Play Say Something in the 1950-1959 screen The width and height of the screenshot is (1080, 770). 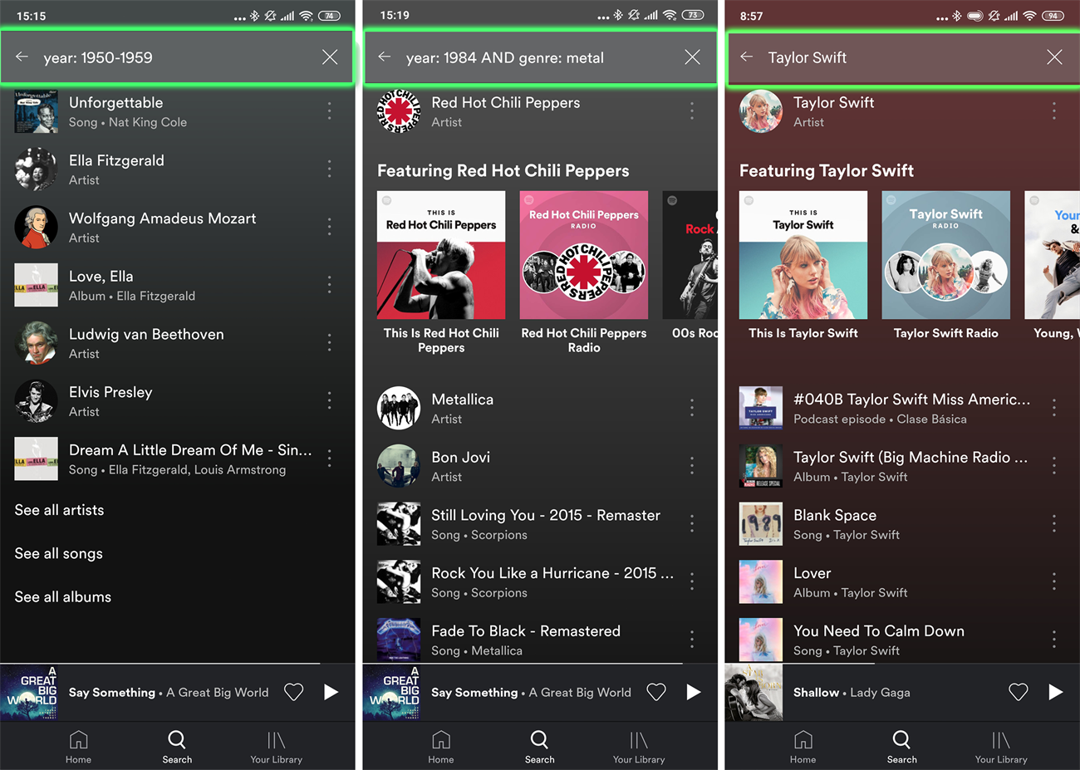tap(331, 692)
